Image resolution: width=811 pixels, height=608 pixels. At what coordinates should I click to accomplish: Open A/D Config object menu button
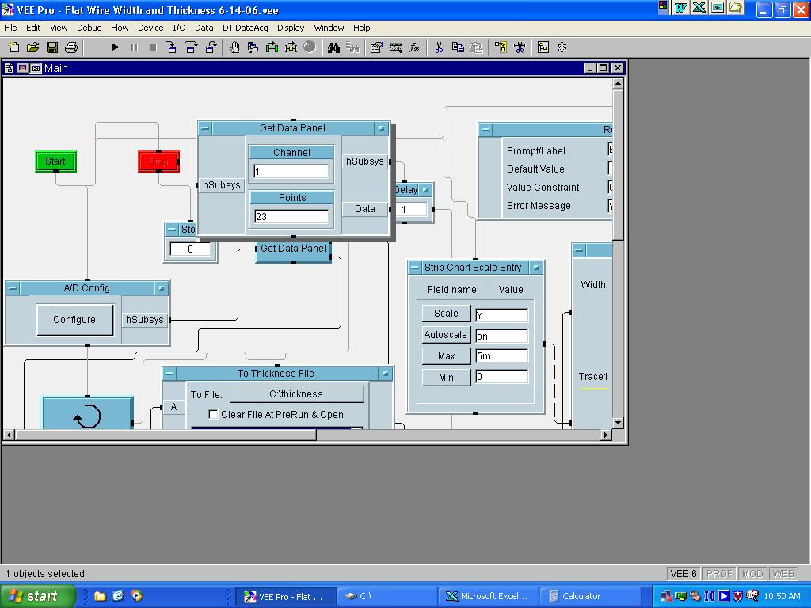point(13,288)
